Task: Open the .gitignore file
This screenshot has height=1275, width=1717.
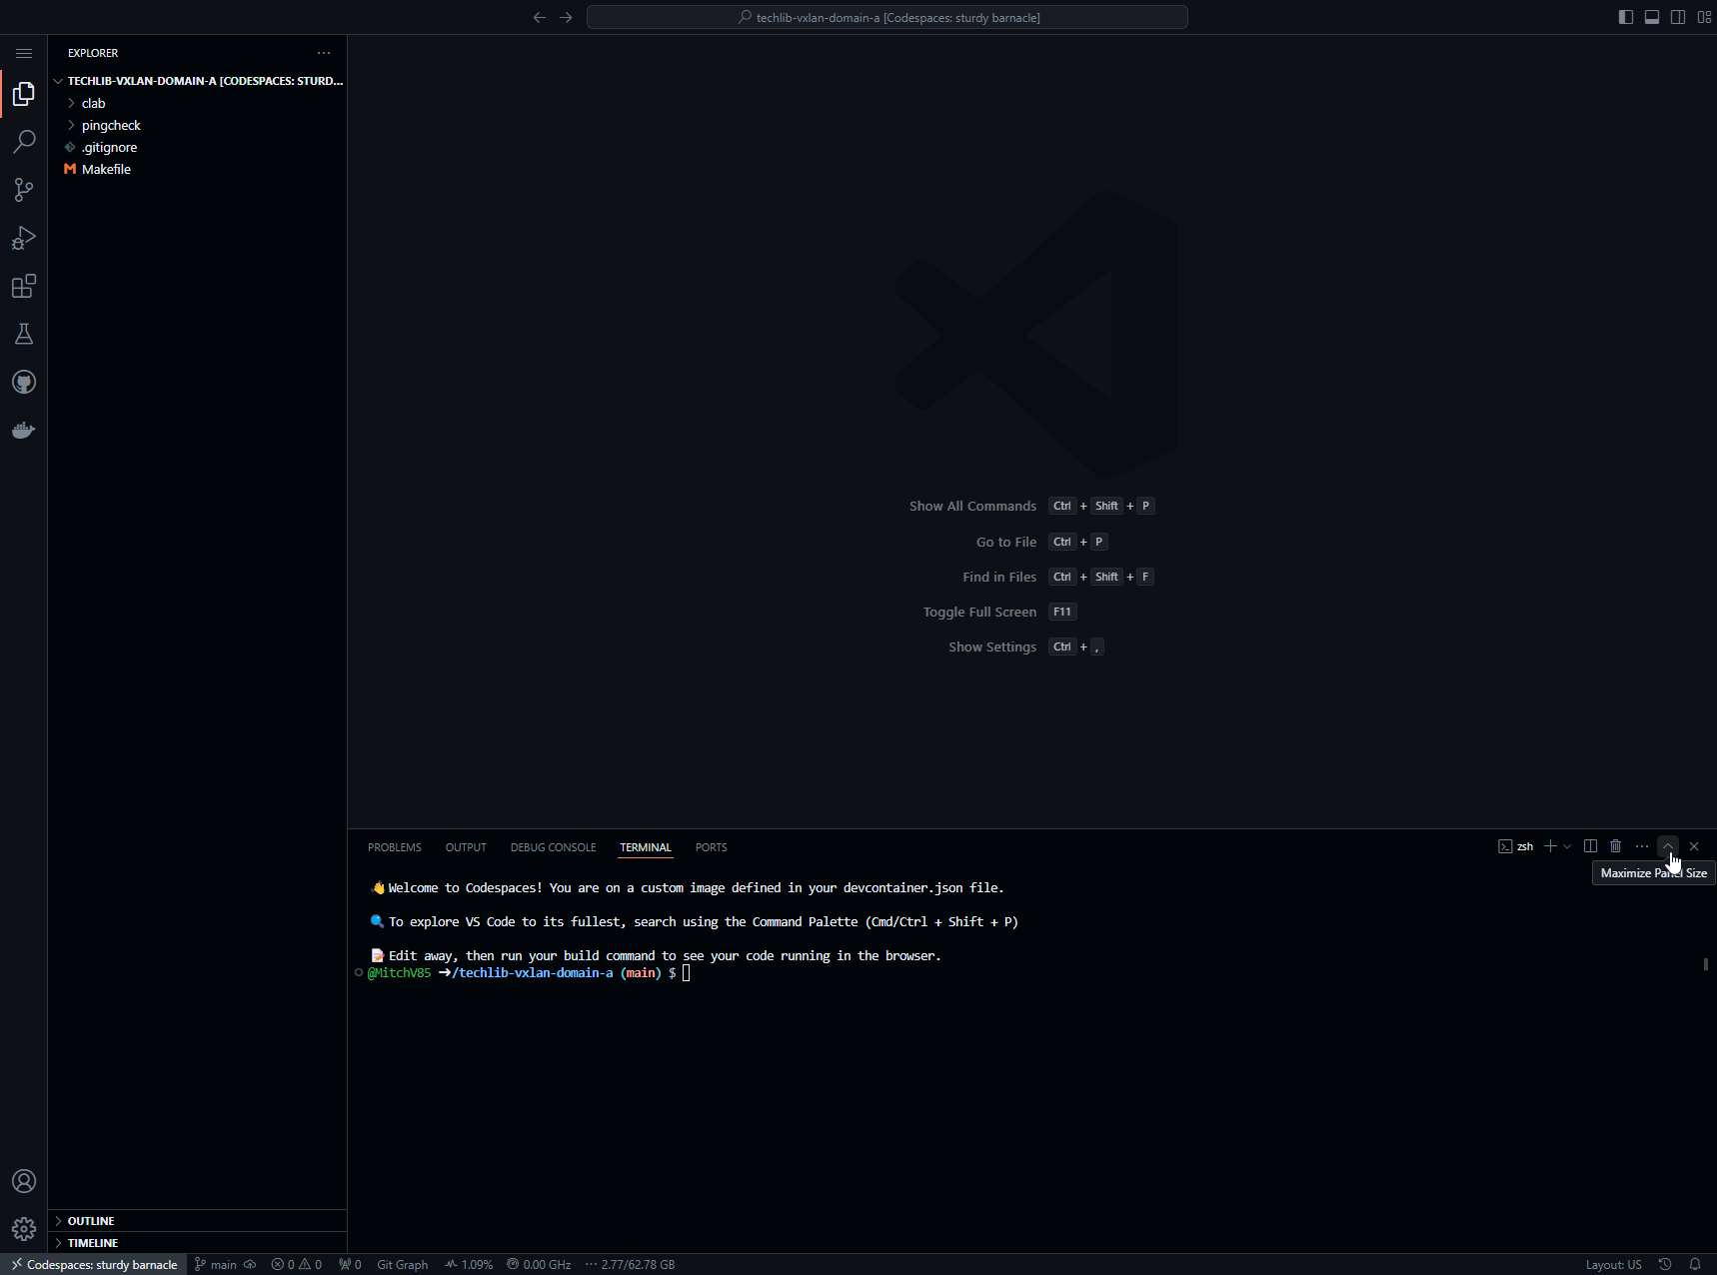Action: pyautogui.click(x=198, y=147)
